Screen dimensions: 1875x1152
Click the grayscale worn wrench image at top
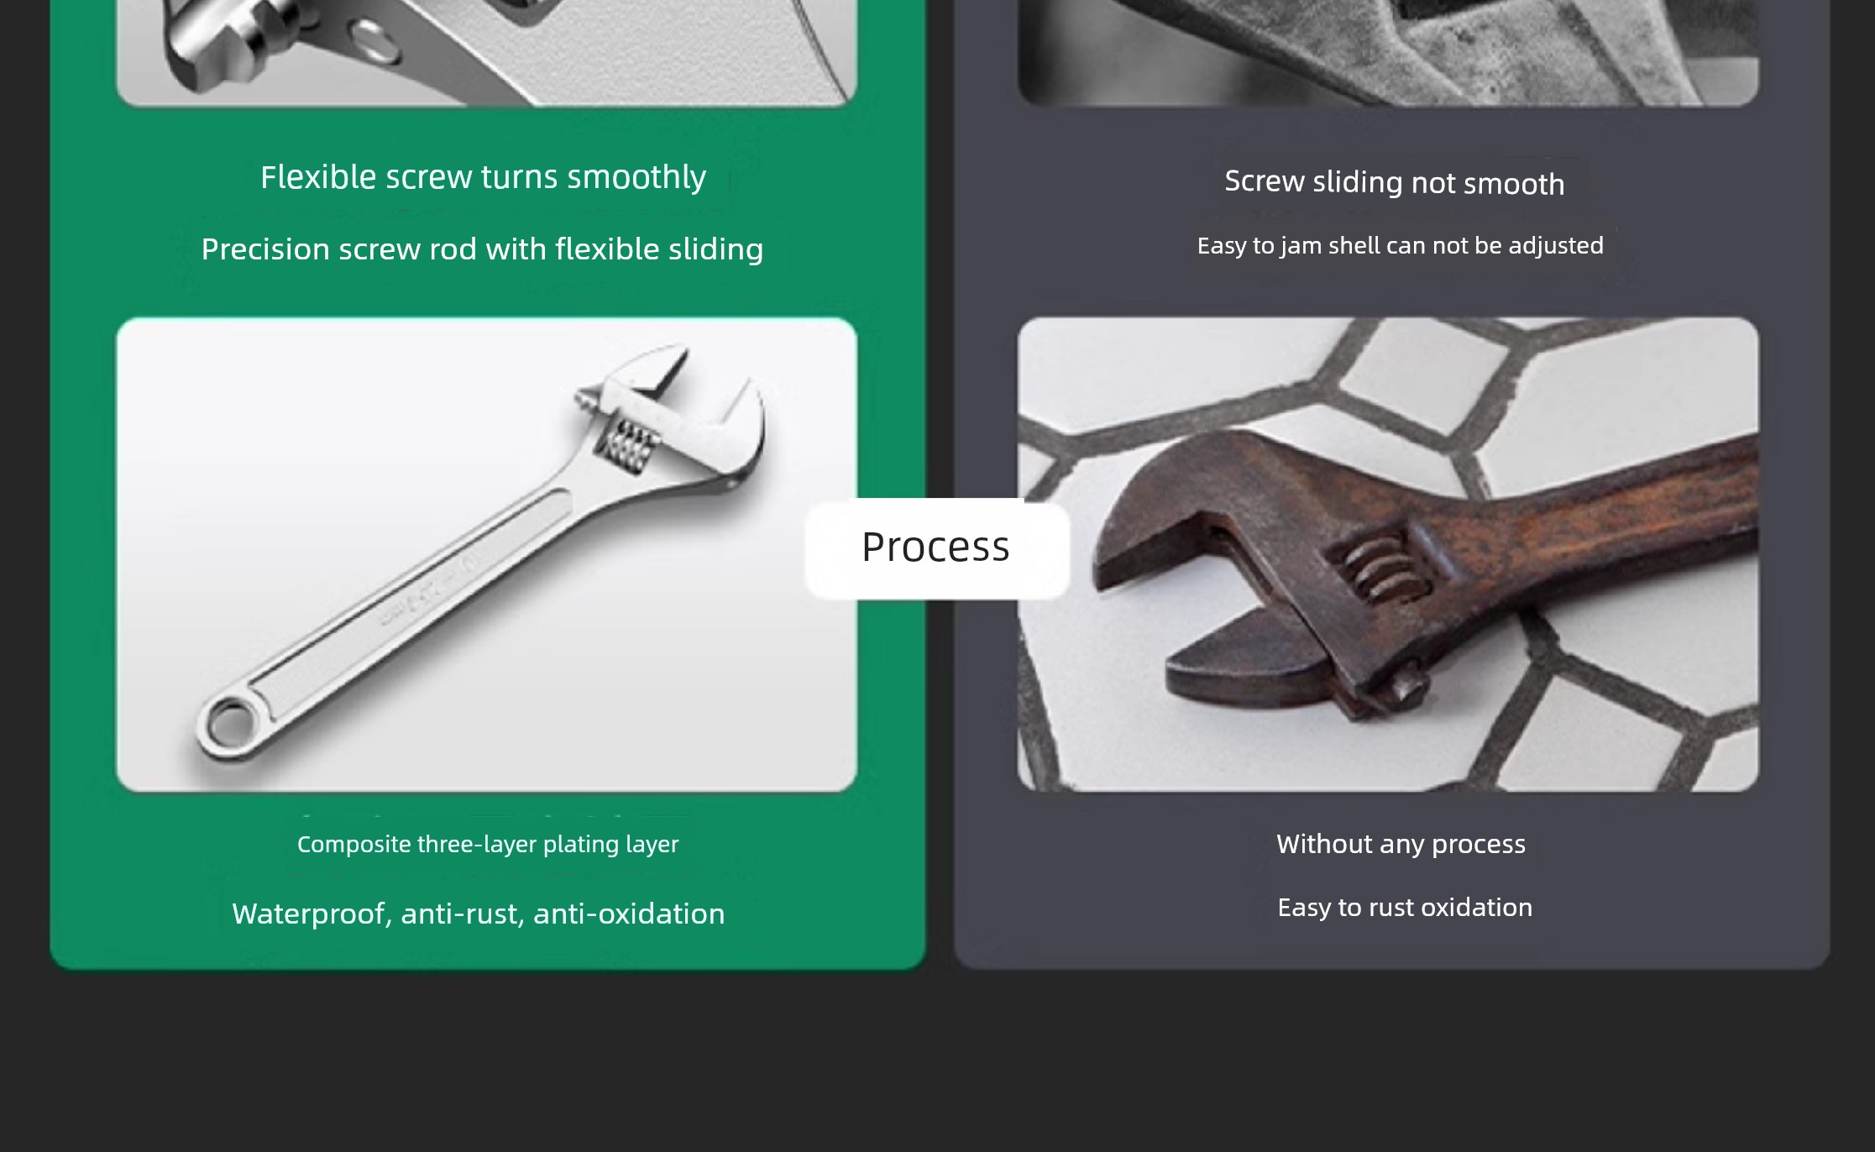(1388, 52)
